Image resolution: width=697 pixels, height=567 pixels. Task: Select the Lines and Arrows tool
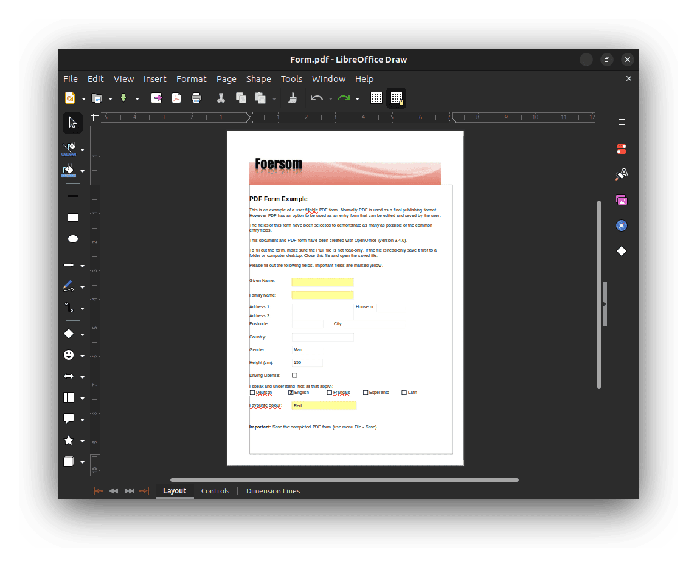click(69, 265)
